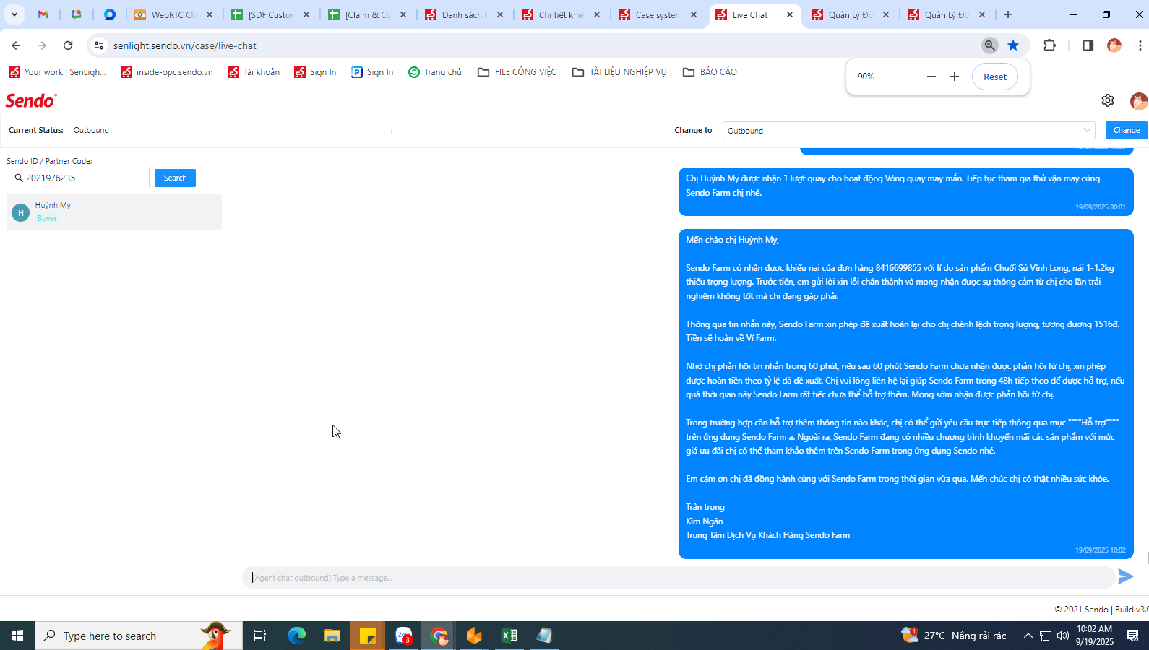The image size is (1149, 650).
Task: Open the clock showing 10:02 AM
Action: (1095, 635)
